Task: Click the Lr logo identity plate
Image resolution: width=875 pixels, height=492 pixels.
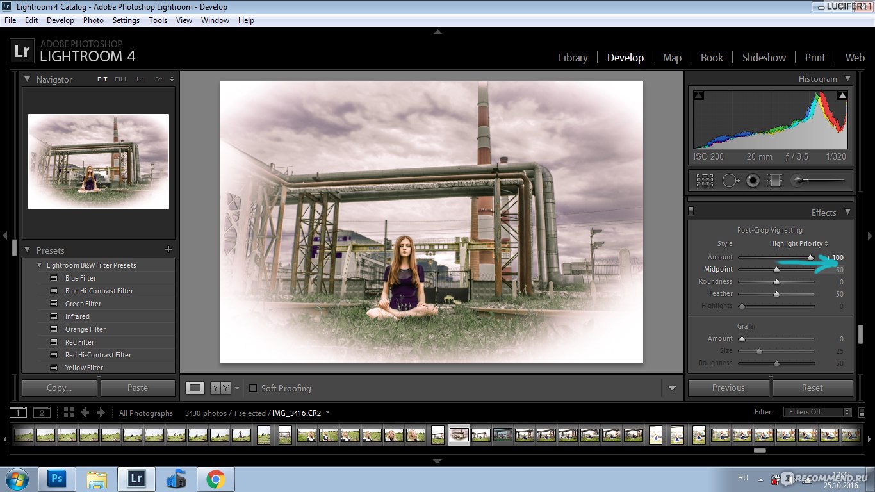Action: coord(22,51)
